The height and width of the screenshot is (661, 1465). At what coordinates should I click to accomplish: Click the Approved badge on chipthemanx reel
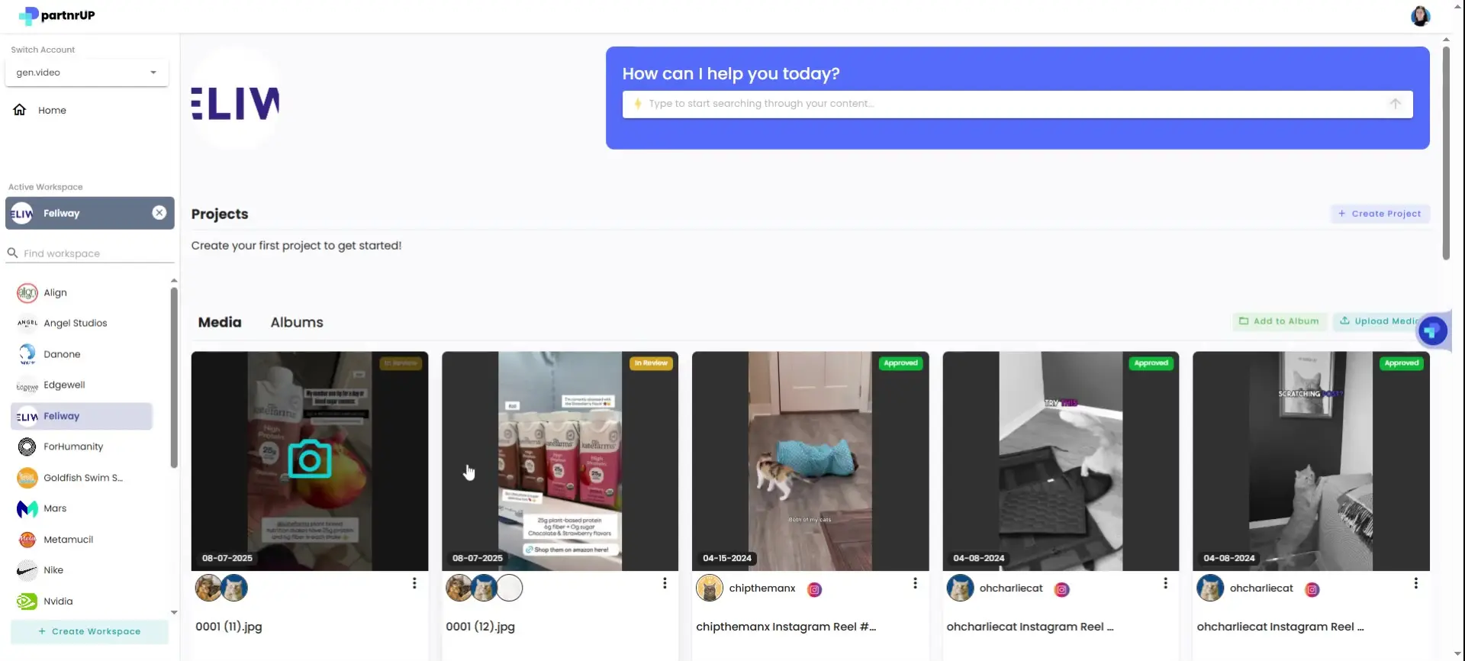click(900, 363)
